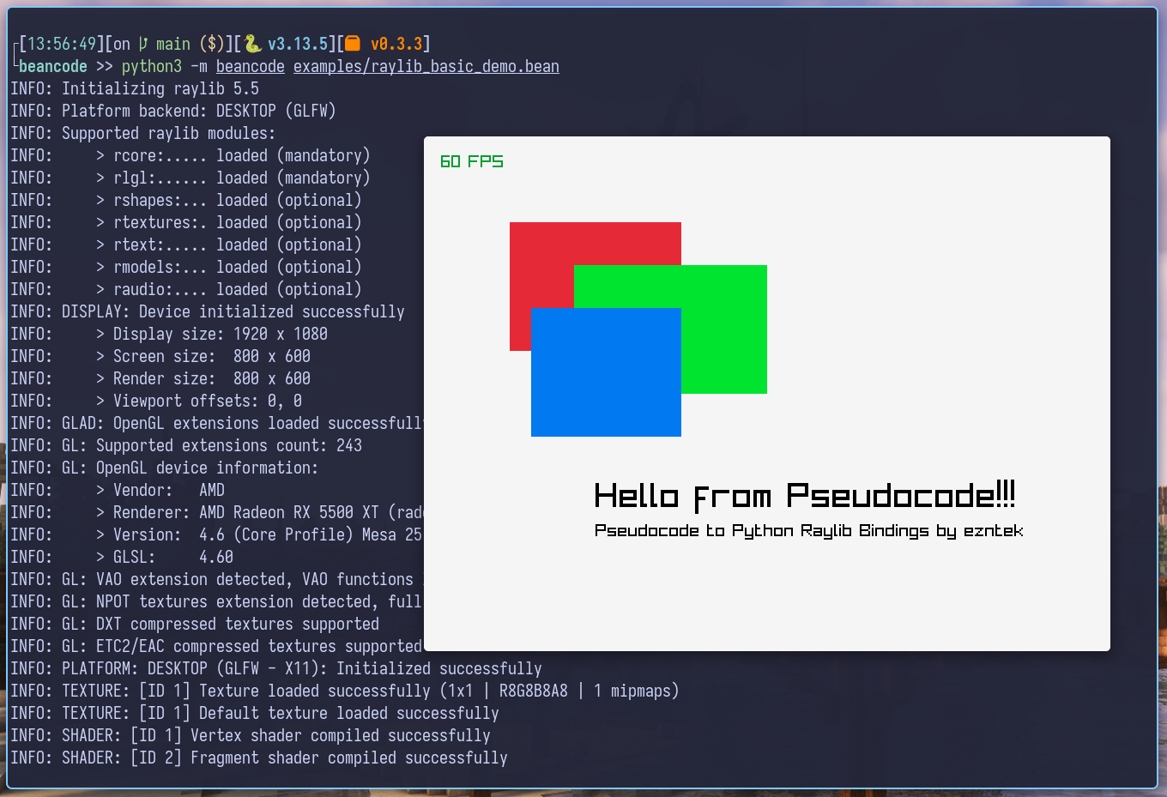The width and height of the screenshot is (1167, 797).
Task: Click 'Renderer: AMD Radeon RX 5500 XT' line
Action: (x=217, y=512)
